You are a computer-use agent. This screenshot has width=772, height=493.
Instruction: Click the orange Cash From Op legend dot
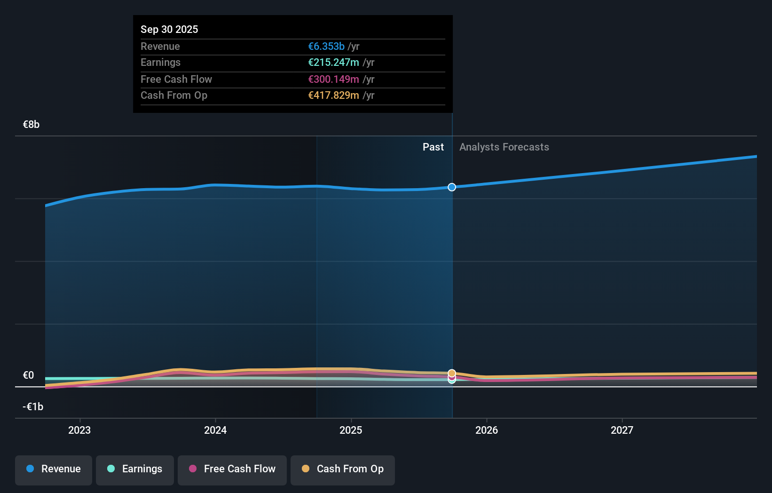pos(306,469)
